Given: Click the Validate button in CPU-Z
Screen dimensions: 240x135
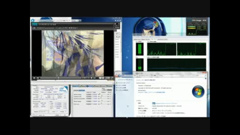Looking at the screenshot, I should click(57, 115).
